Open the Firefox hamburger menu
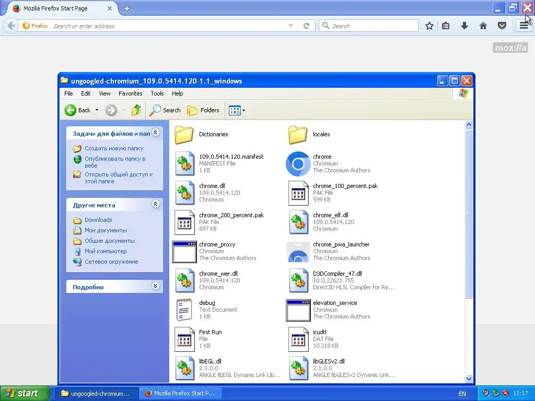This screenshot has height=401, width=535. pos(524,26)
